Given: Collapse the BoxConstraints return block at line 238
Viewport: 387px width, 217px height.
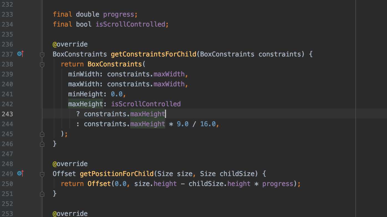Looking at the screenshot, I should click(x=42, y=64).
